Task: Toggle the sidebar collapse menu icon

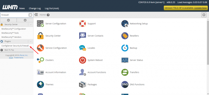Action: [36, 15]
